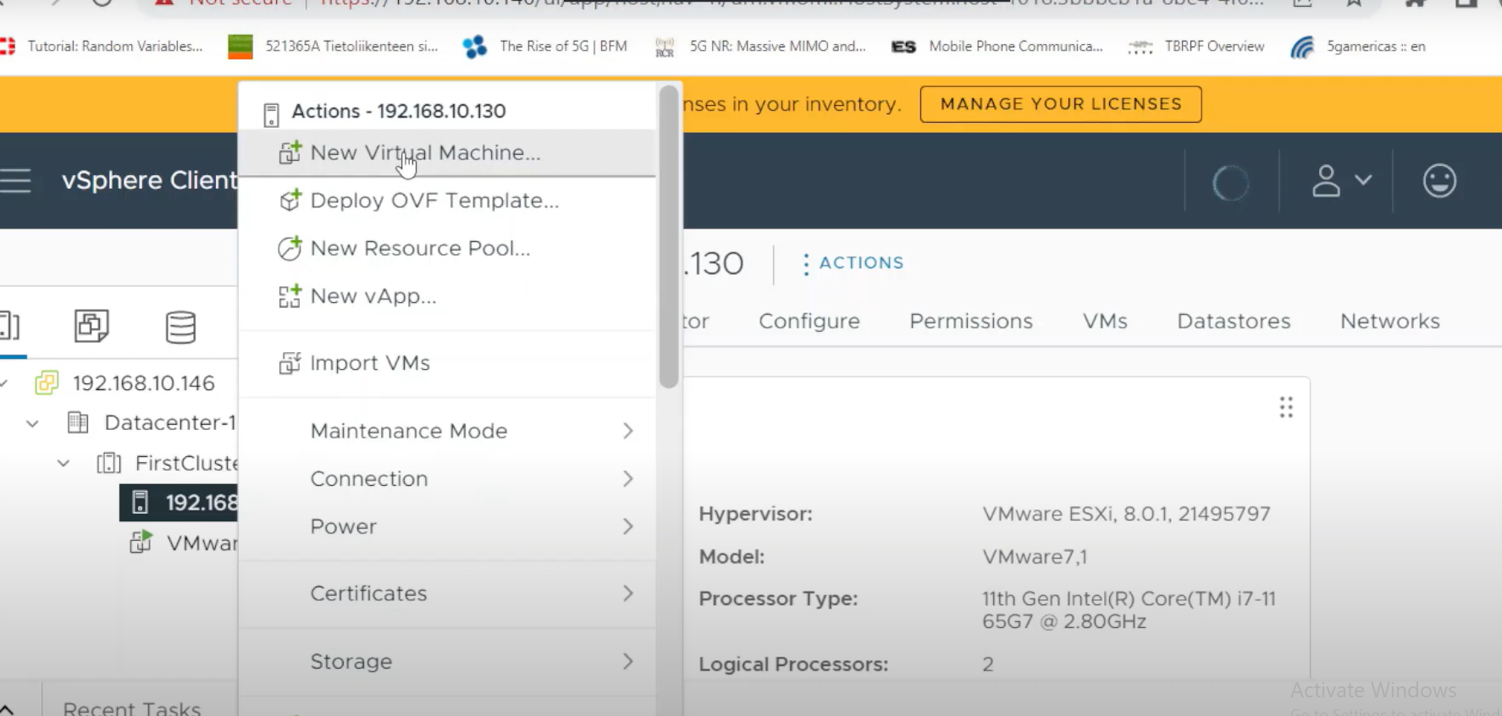
Task: Open 5G NR: Massive MIMO bookmark
Action: coord(760,47)
